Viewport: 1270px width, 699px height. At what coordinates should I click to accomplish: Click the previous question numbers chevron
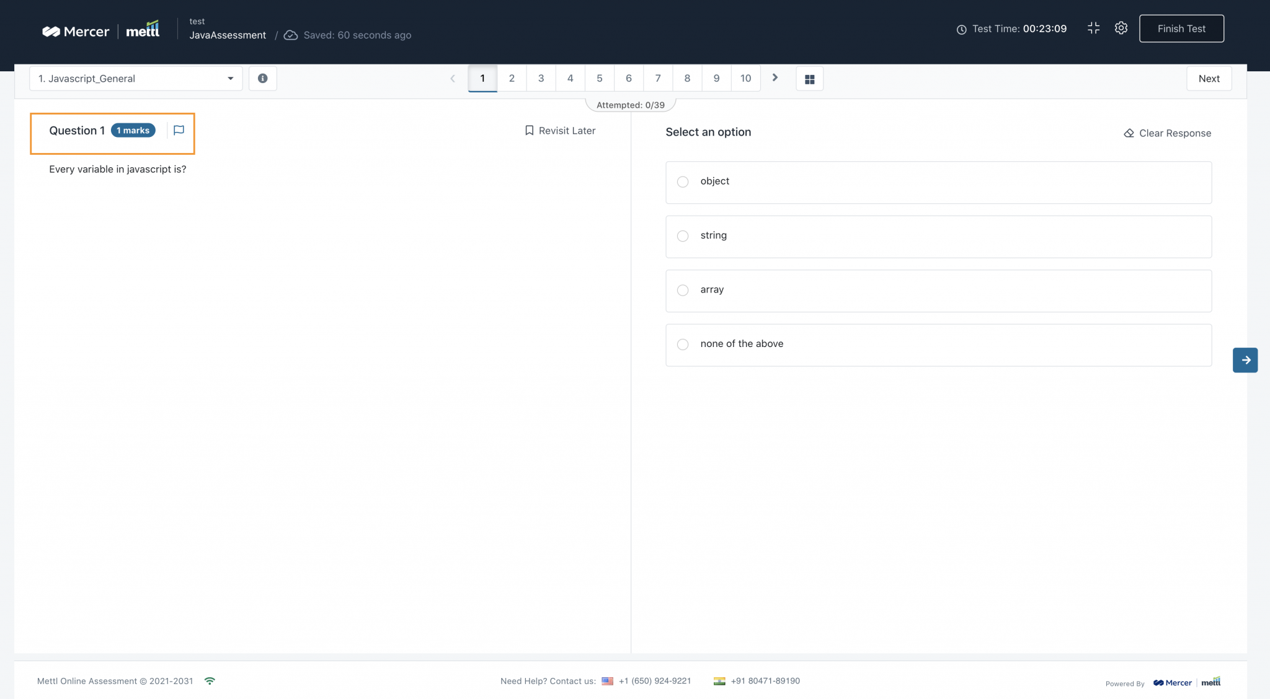click(x=453, y=79)
